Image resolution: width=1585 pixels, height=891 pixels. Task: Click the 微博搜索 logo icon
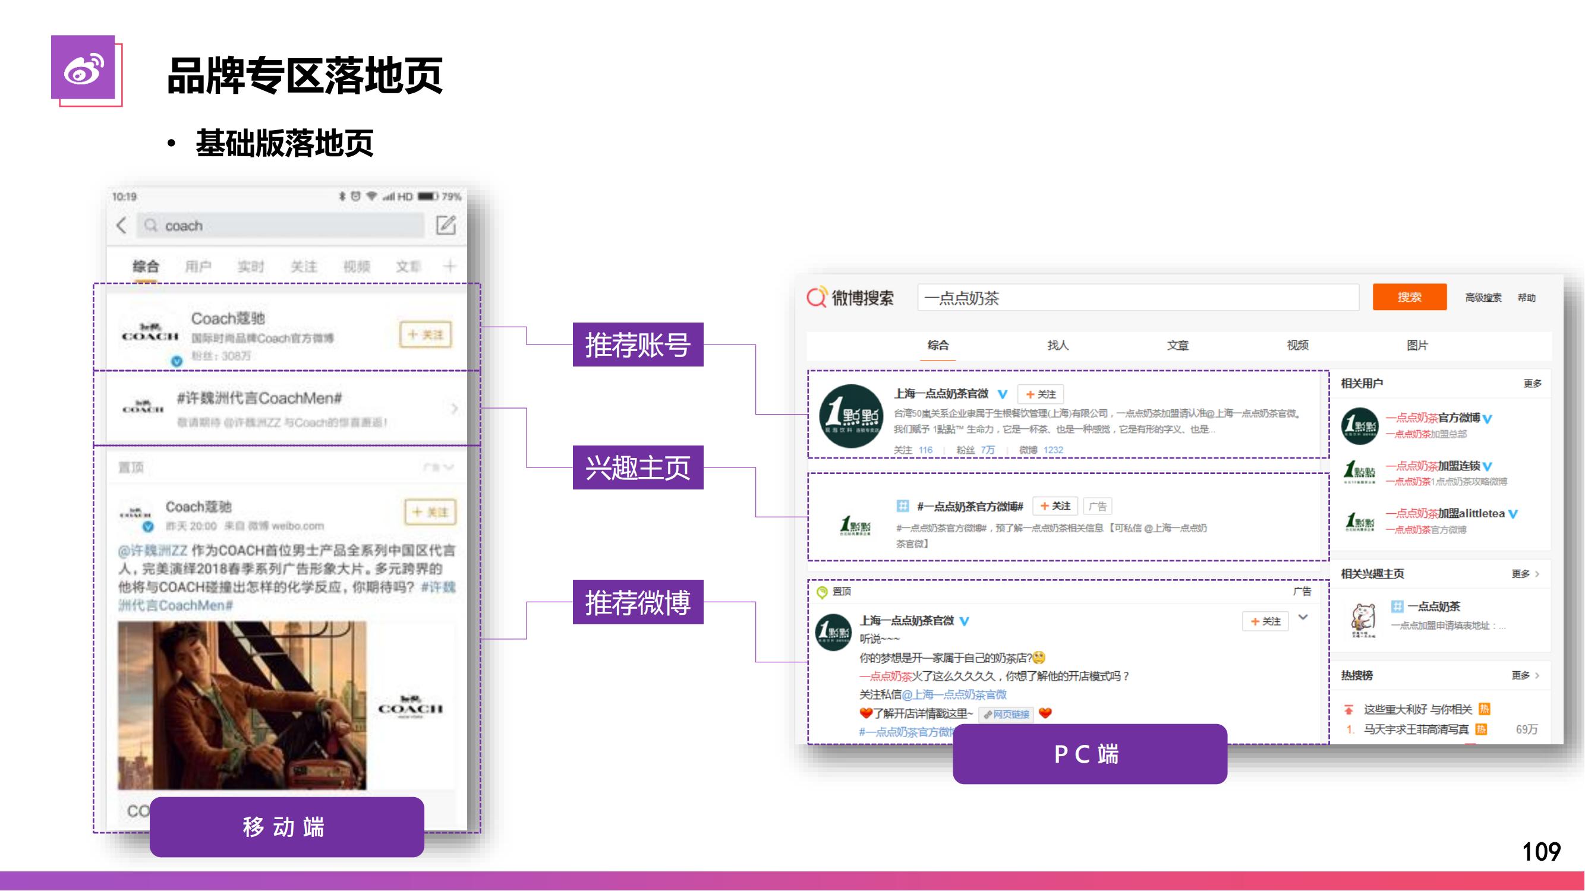tap(817, 298)
